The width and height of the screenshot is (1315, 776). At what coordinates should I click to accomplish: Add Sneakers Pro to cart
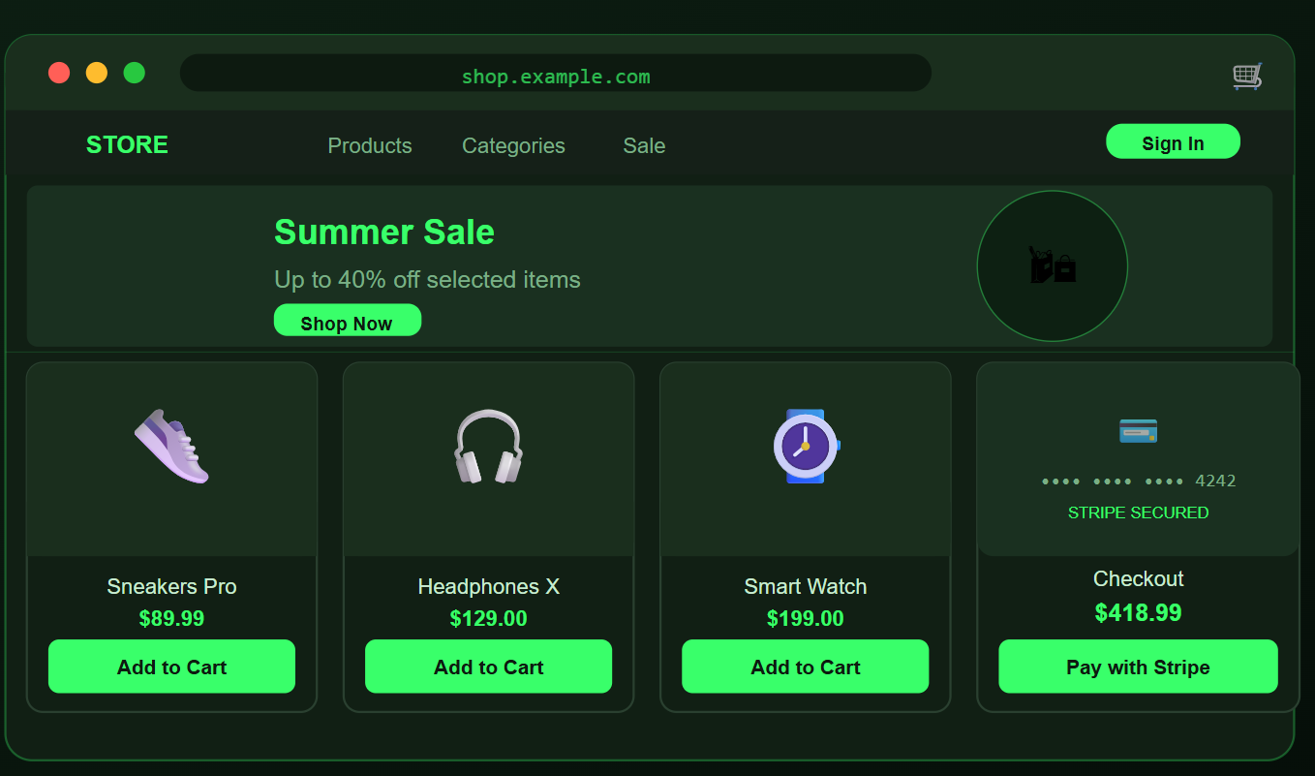(171, 667)
